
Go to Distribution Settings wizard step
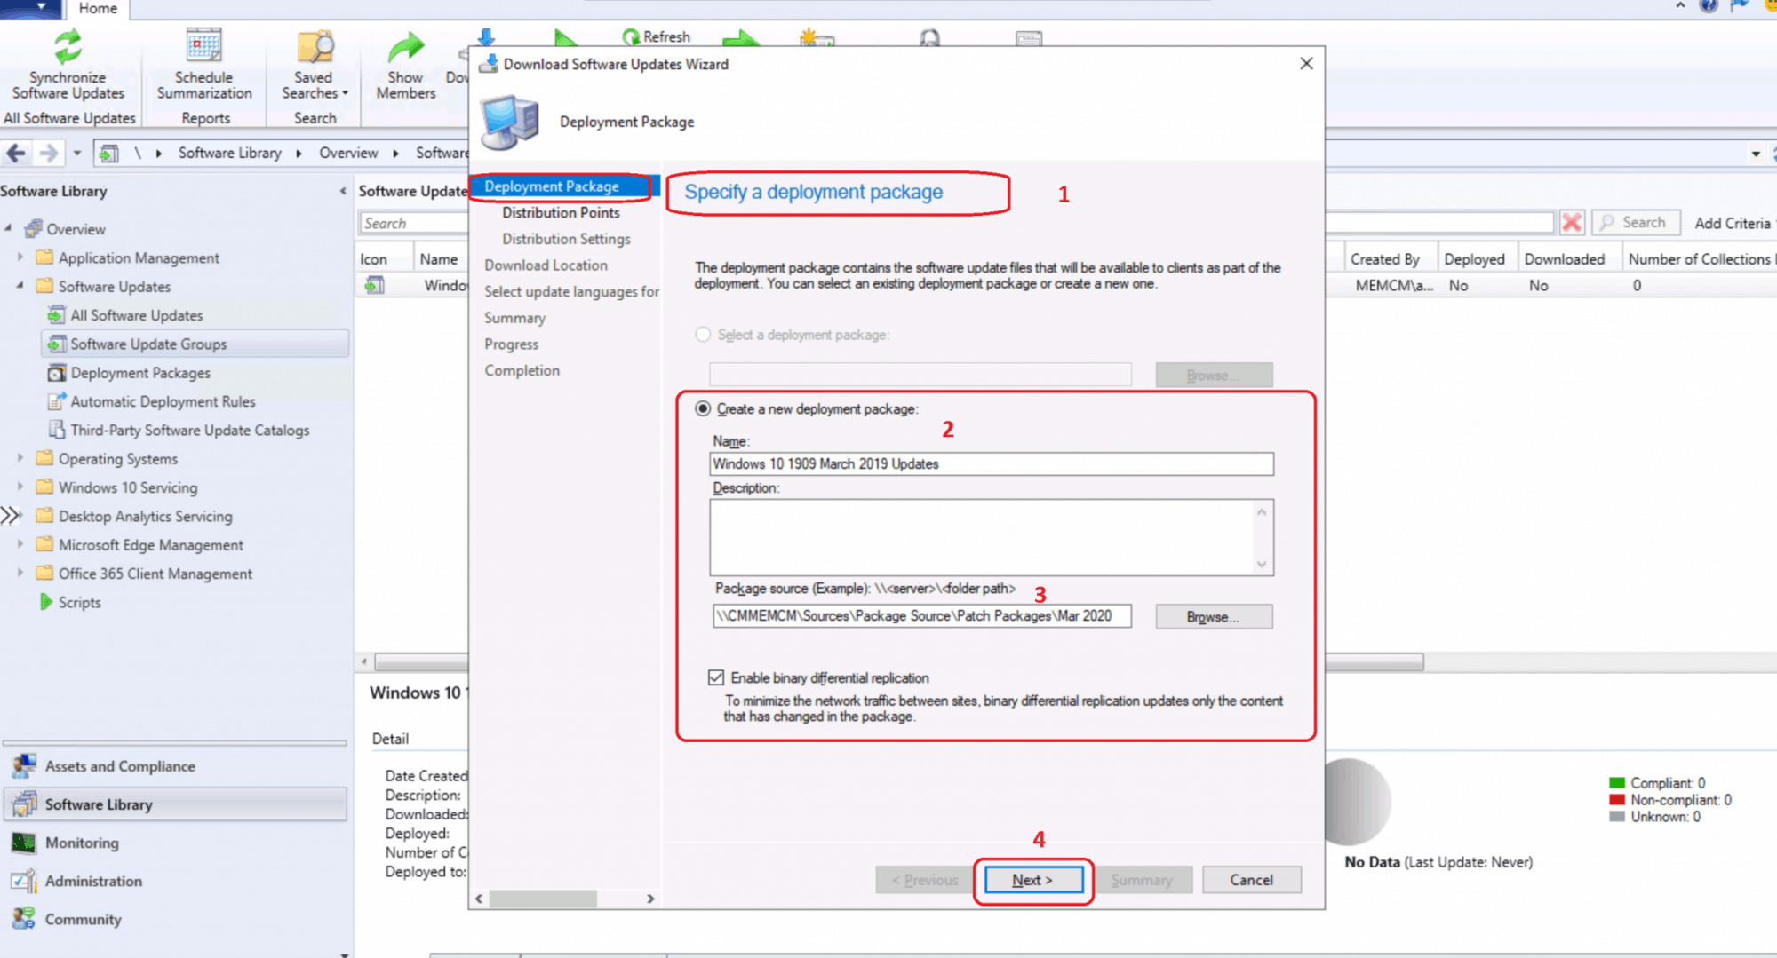(566, 239)
